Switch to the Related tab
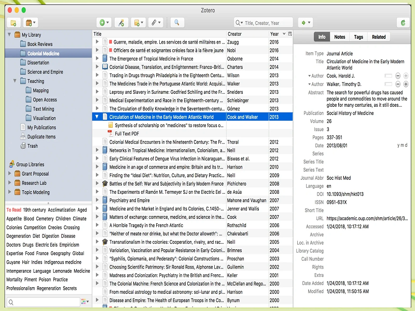 point(379,37)
